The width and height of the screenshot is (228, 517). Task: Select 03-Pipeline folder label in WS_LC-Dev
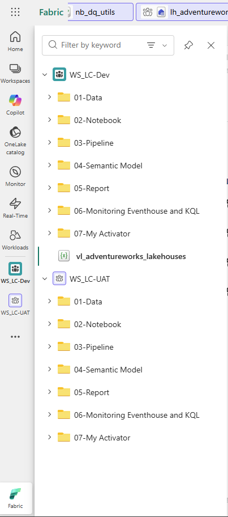click(x=94, y=143)
